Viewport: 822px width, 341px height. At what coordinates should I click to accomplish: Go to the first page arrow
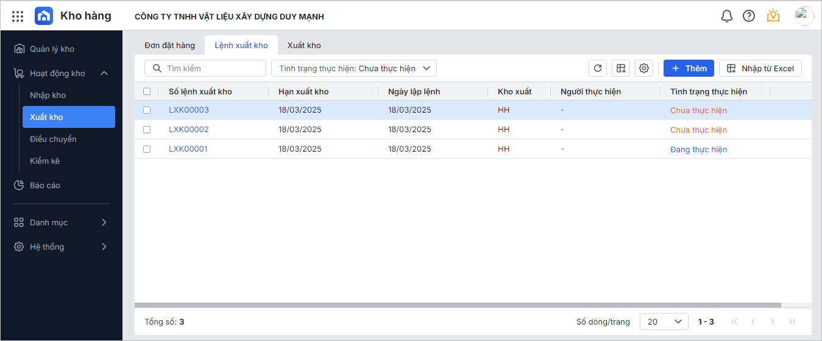pyautogui.click(x=734, y=322)
